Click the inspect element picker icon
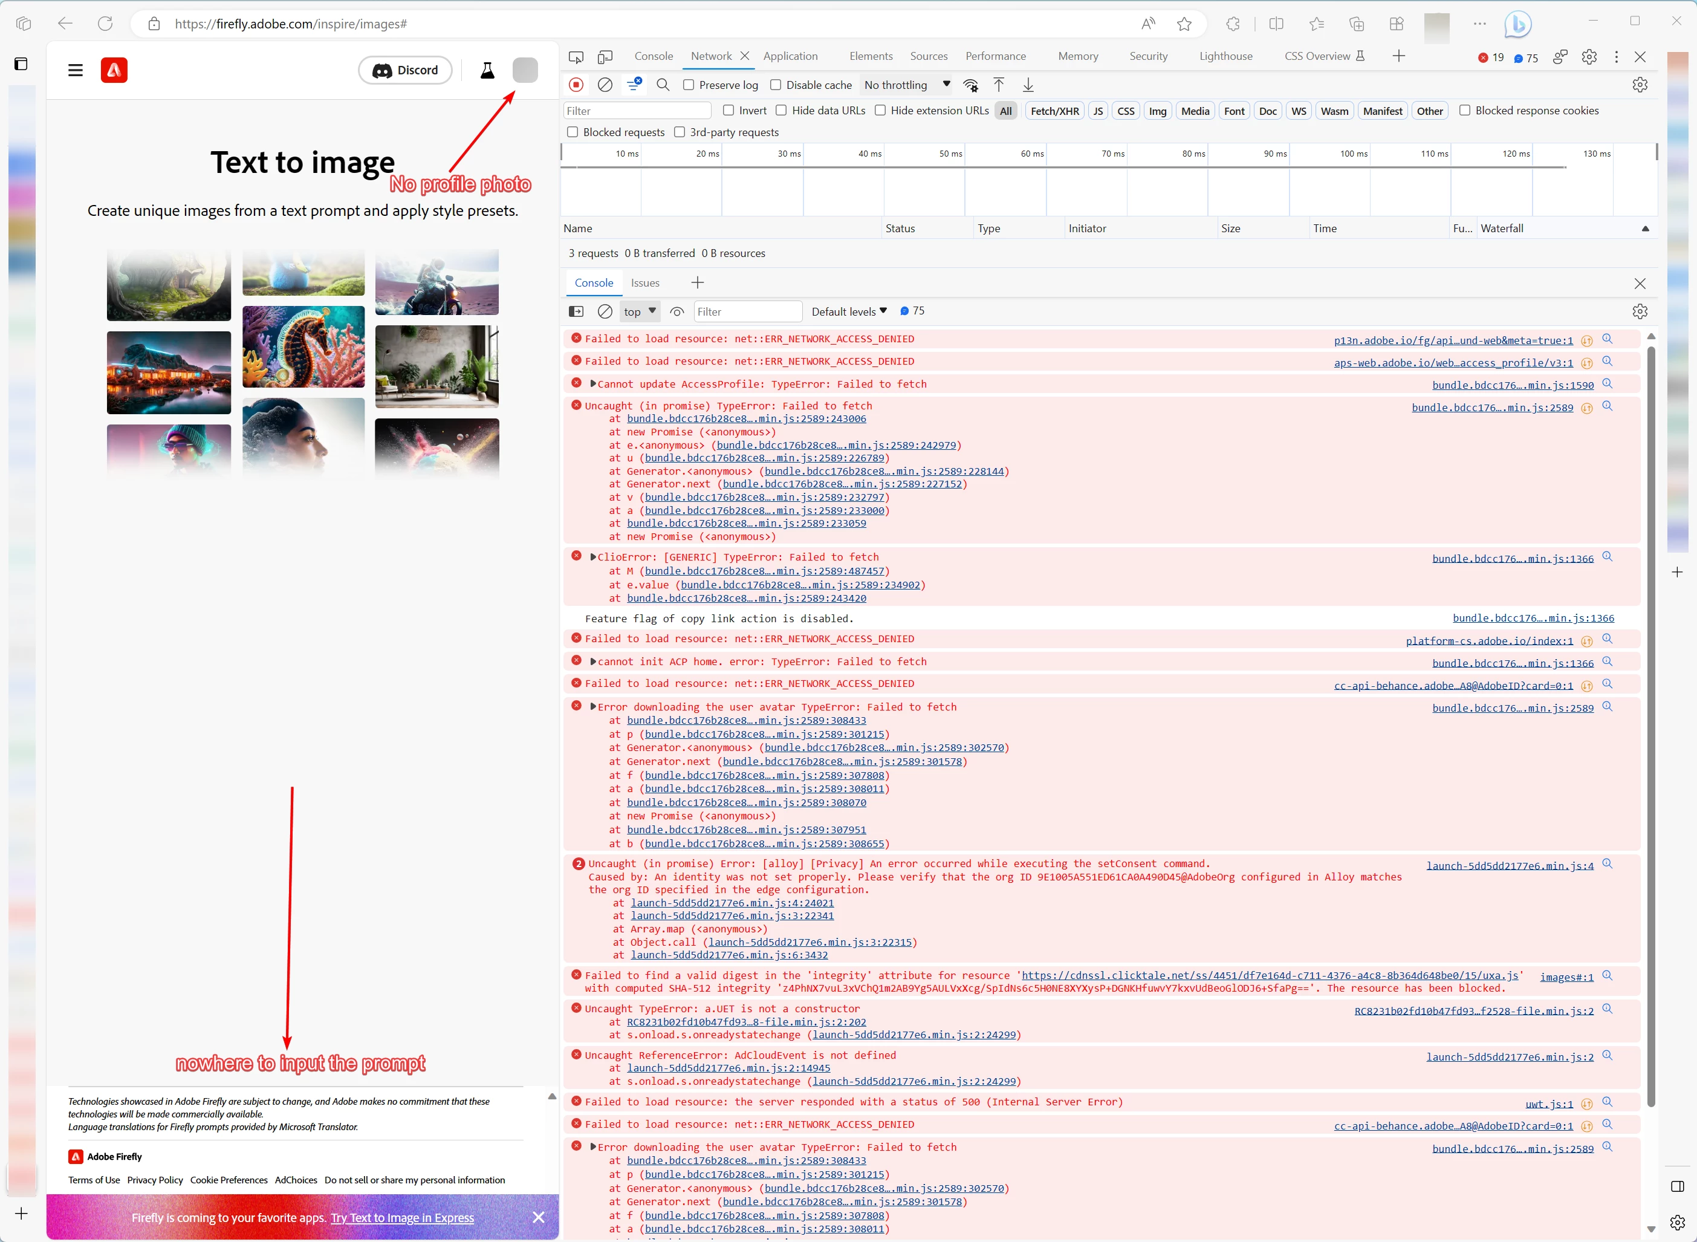 coord(576,56)
